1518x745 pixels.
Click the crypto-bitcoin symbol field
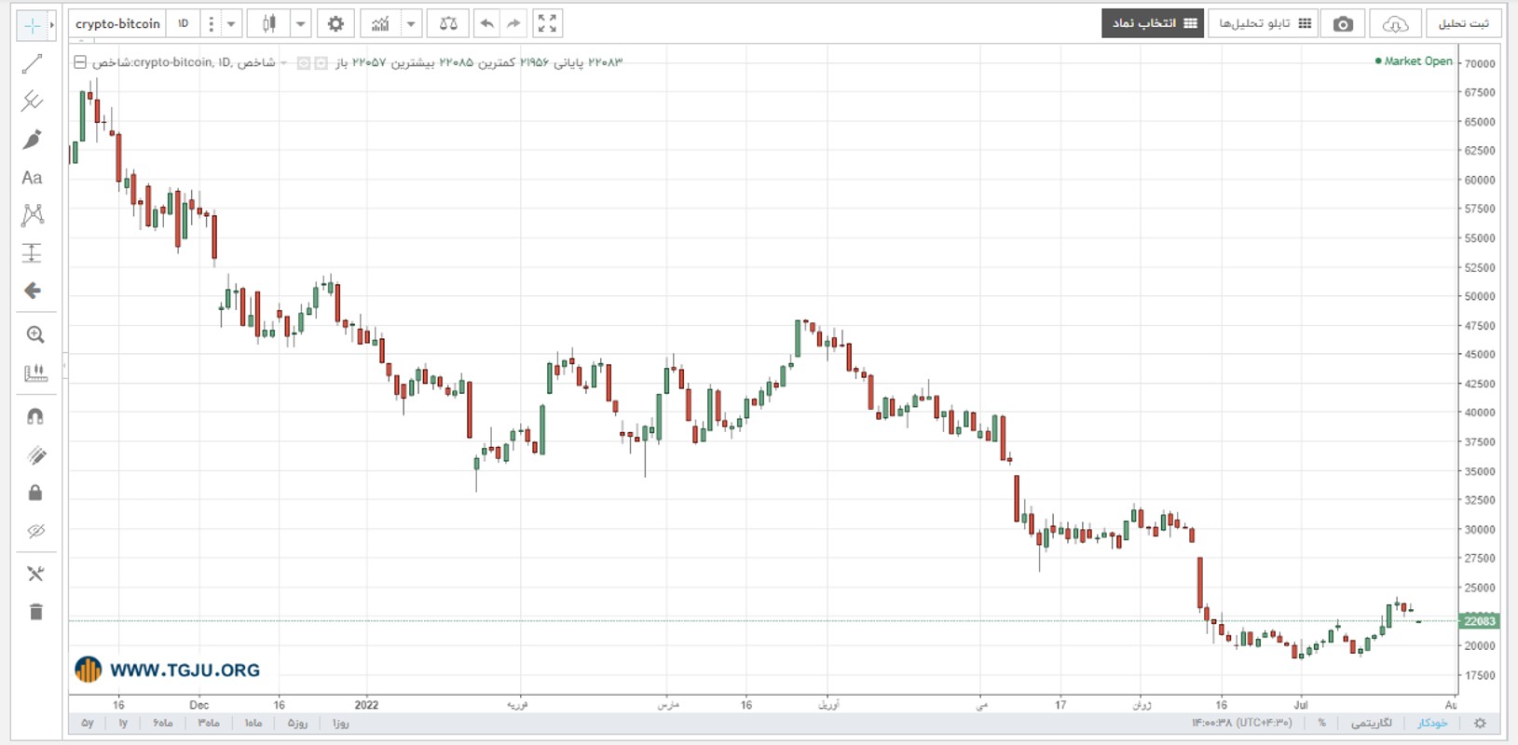(117, 23)
